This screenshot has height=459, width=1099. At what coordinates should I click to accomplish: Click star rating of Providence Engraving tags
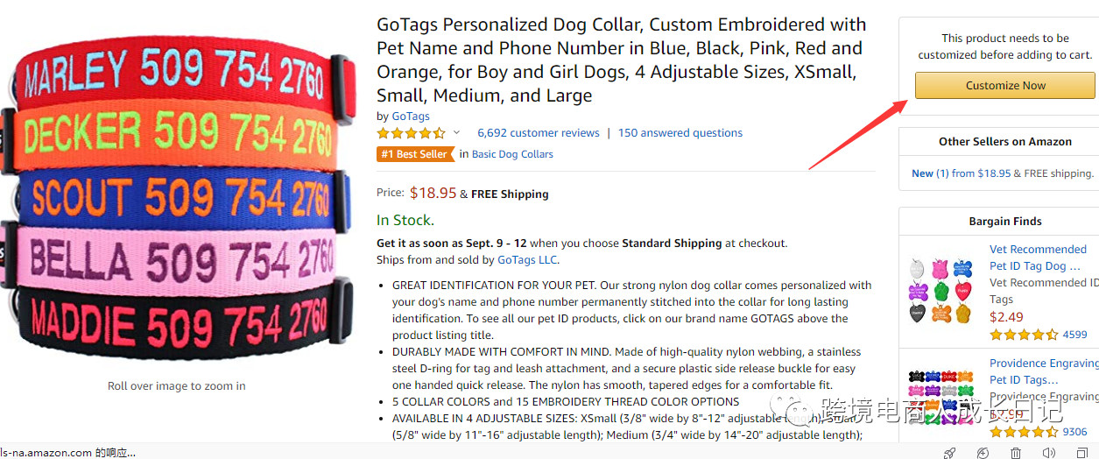tap(1024, 432)
